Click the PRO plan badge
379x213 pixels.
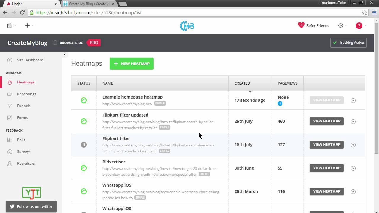pos(93,43)
